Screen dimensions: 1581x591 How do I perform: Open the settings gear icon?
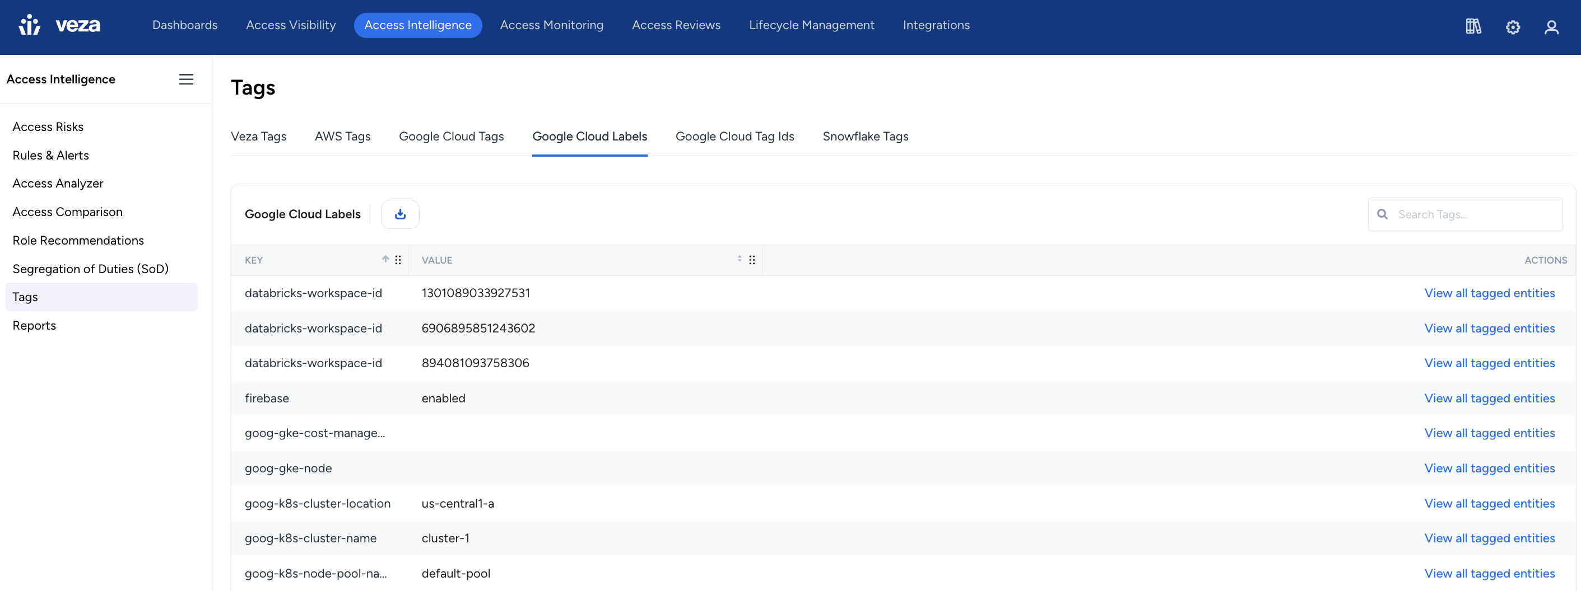(x=1512, y=27)
